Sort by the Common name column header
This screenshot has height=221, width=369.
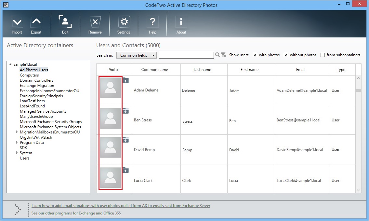(x=156, y=70)
